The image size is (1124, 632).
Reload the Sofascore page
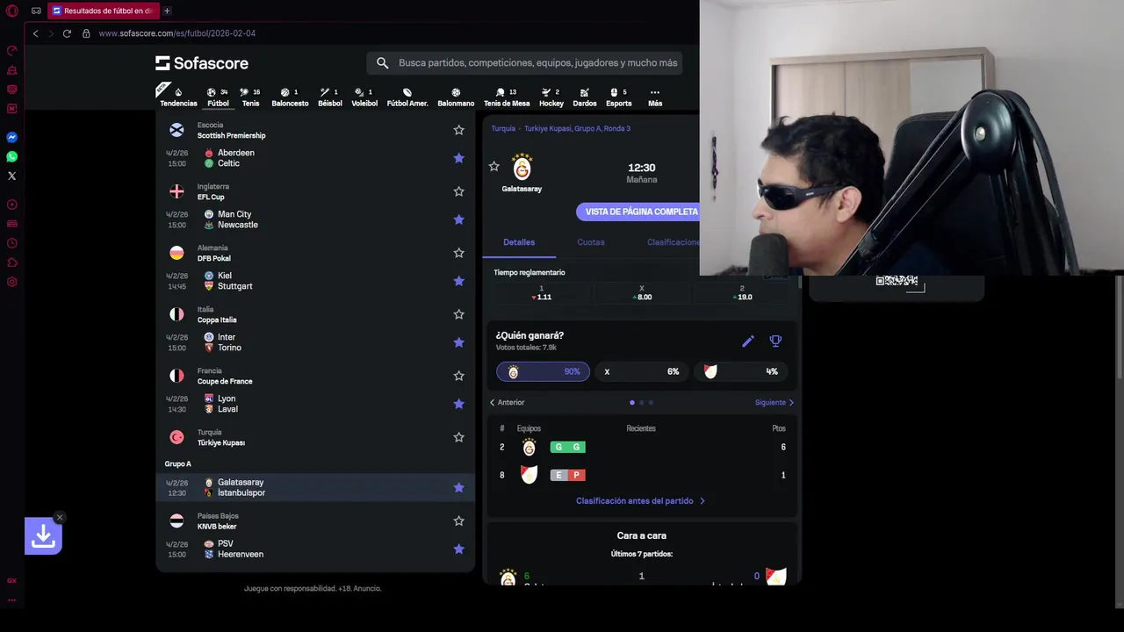[x=67, y=33]
